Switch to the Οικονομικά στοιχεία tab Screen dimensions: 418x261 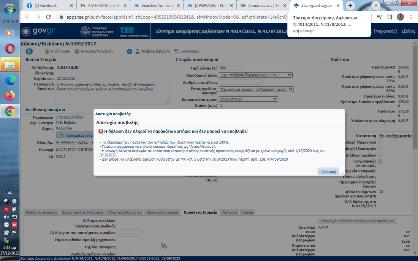click(x=162, y=212)
